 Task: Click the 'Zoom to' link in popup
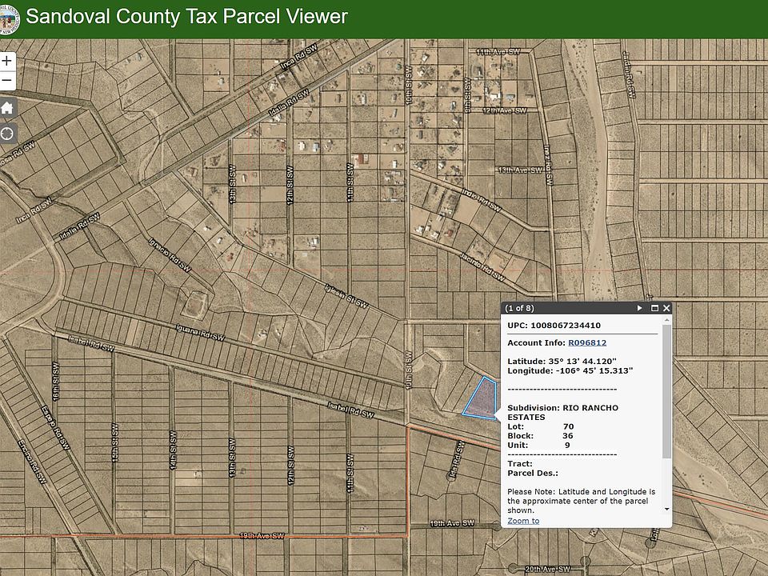pyautogui.click(x=523, y=521)
